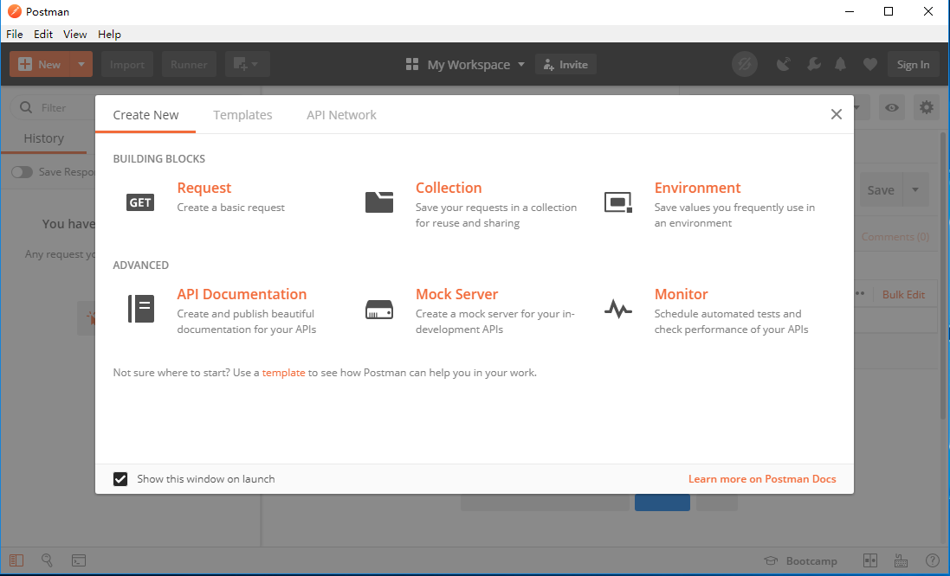Open Postman console icon in status bar
The height and width of the screenshot is (576, 950).
[x=79, y=561]
